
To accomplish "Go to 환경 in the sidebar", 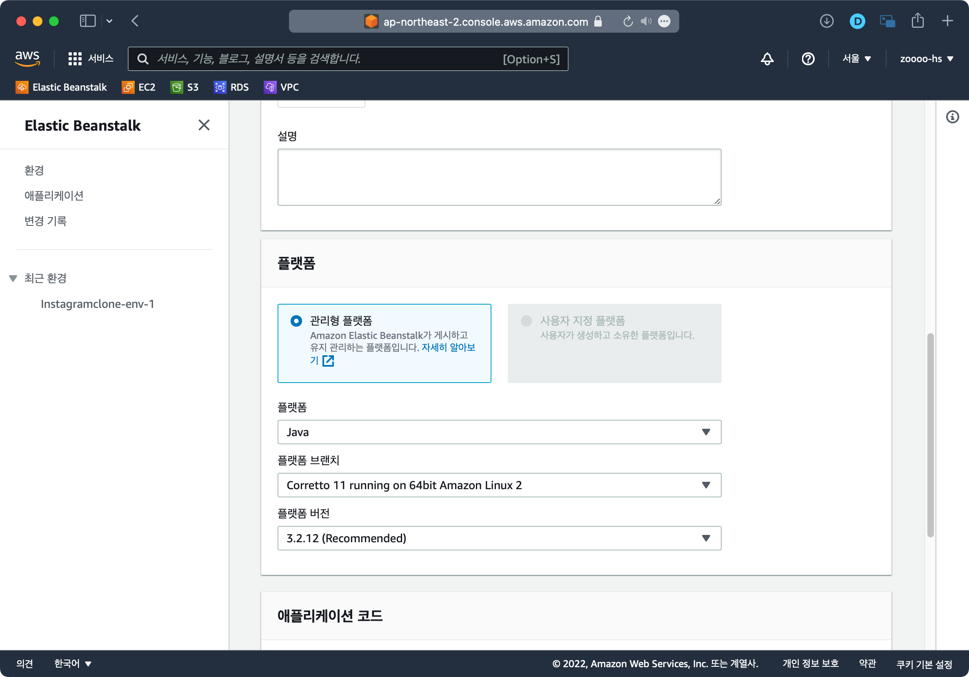I will pos(34,171).
